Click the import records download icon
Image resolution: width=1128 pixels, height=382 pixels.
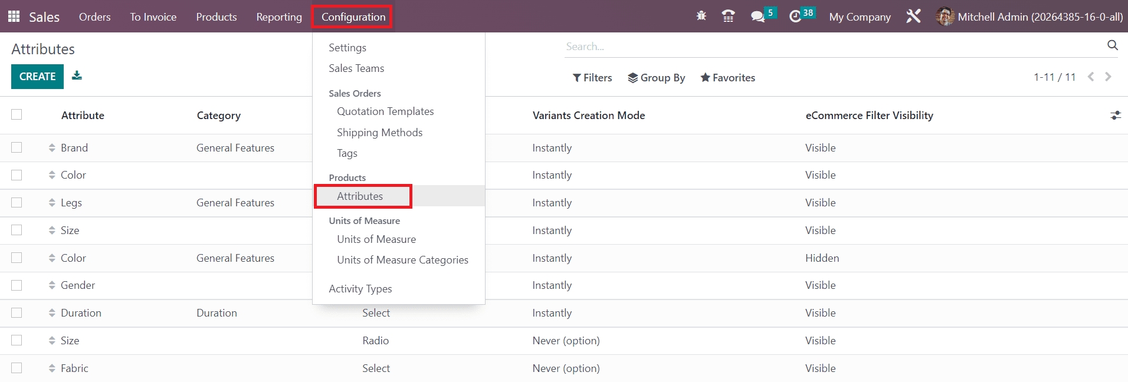77,75
